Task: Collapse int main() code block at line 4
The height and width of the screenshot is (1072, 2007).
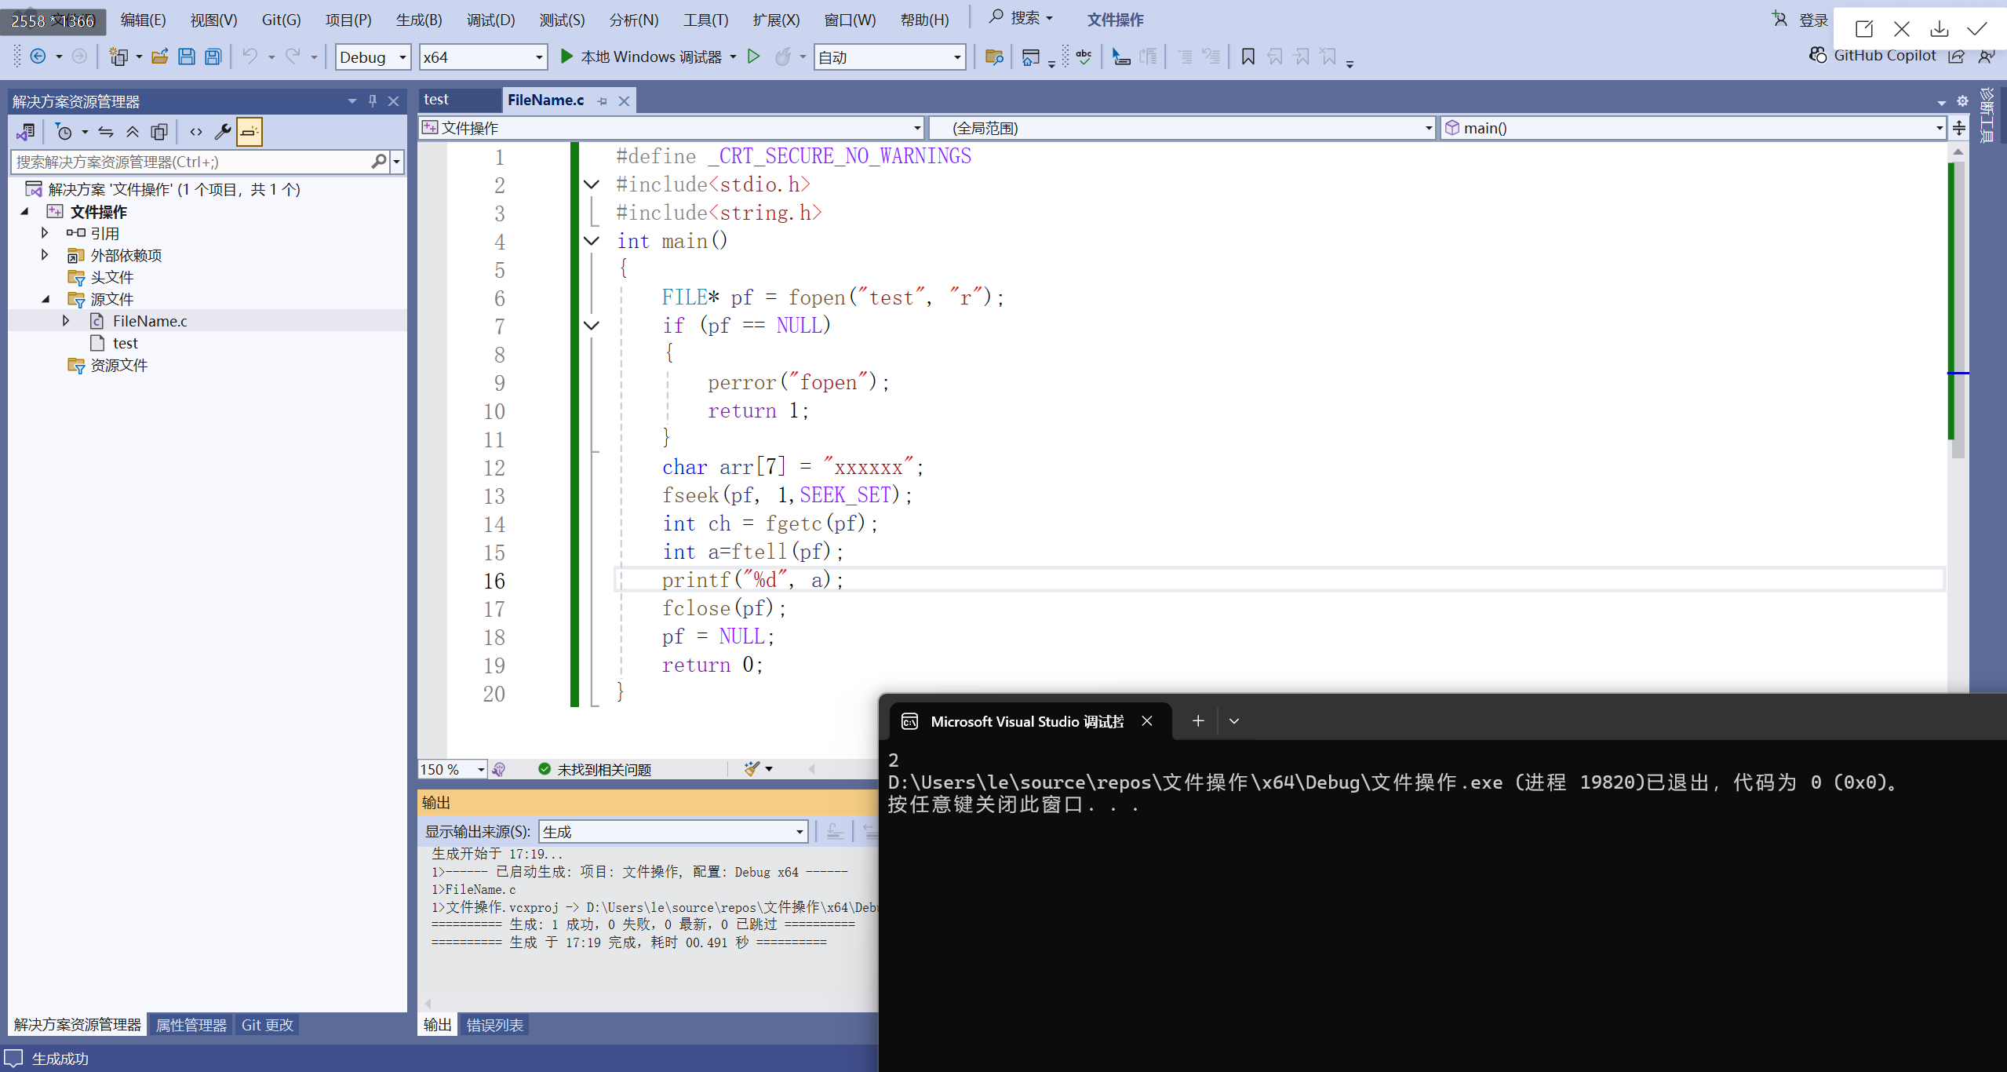Action: 592,241
